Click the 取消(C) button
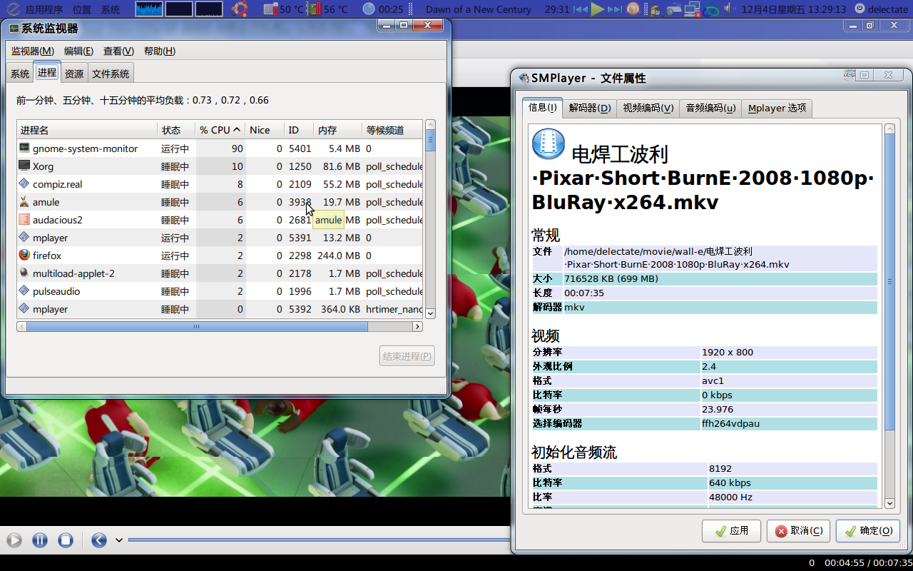This screenshot has width=913, height=571. point(798,530)
